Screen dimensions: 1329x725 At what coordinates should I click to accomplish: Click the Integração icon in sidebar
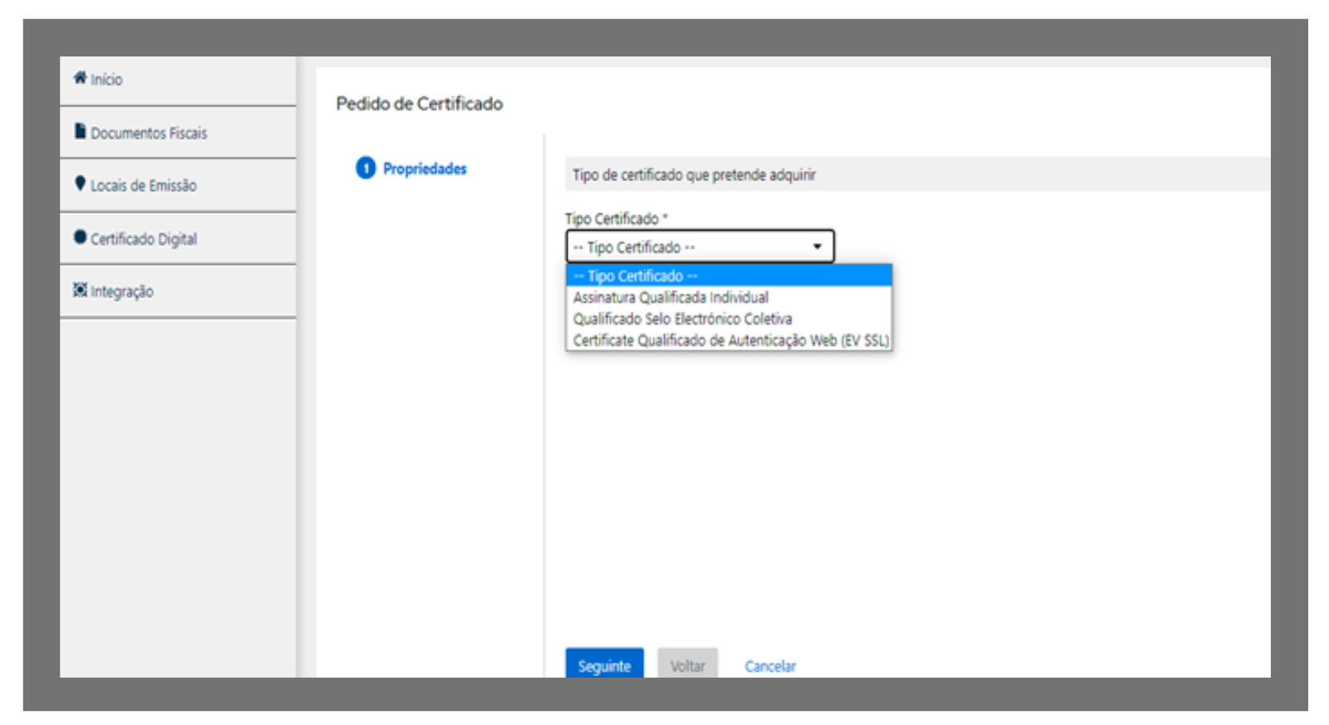80,290
